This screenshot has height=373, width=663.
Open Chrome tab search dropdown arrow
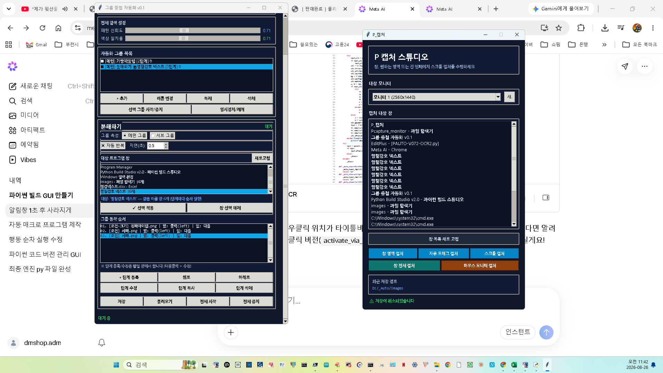coord(9,9)
